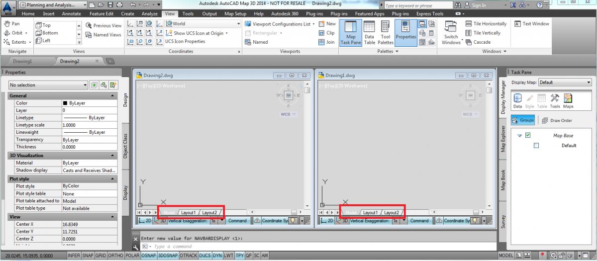The width and height of the screenshot is (597, 261).
Task: Restore the Previous View
Action: [103, 25]
